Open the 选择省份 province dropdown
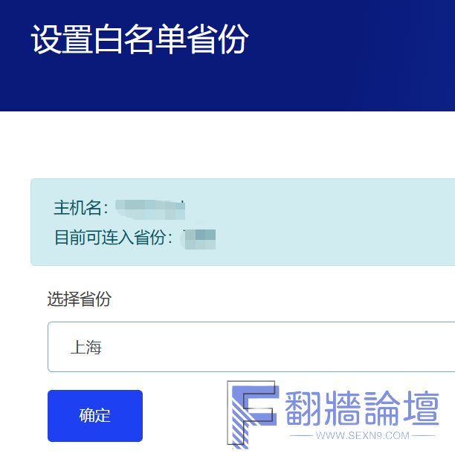Image resolution: width=455 pixels, height=459 pixels. pyautogui.click(x=251, y=347)
